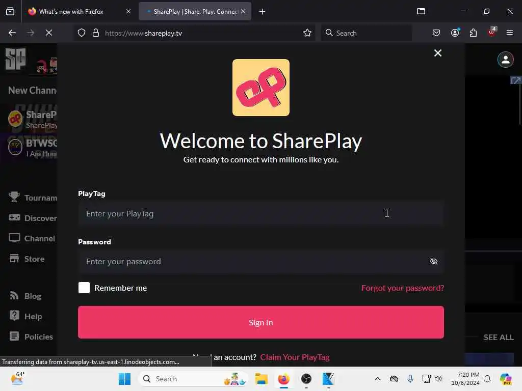Open SharePlay channel avatar in sidebar
This screenshot has height=391, width=522.
click(x=15, y=119)
